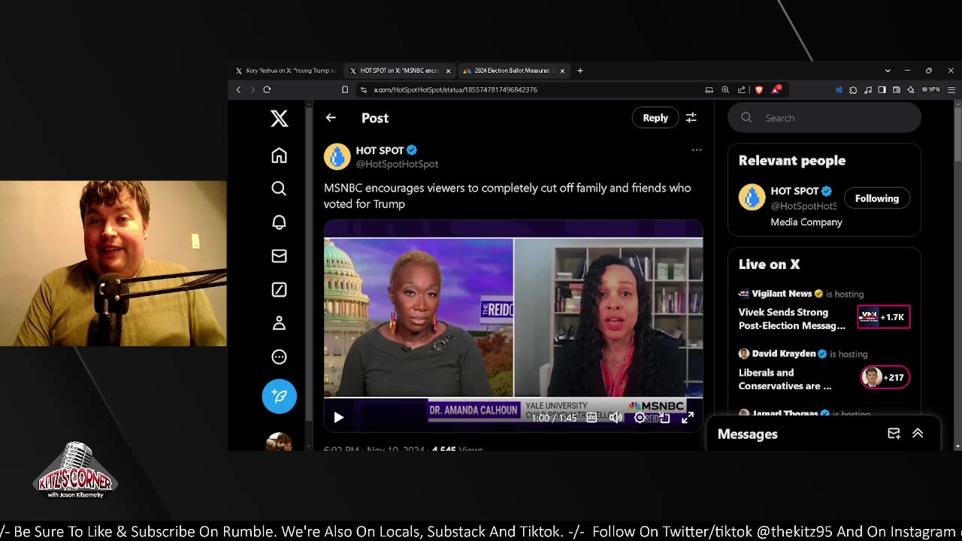Click the x.com address bar URL

(455, 89)
